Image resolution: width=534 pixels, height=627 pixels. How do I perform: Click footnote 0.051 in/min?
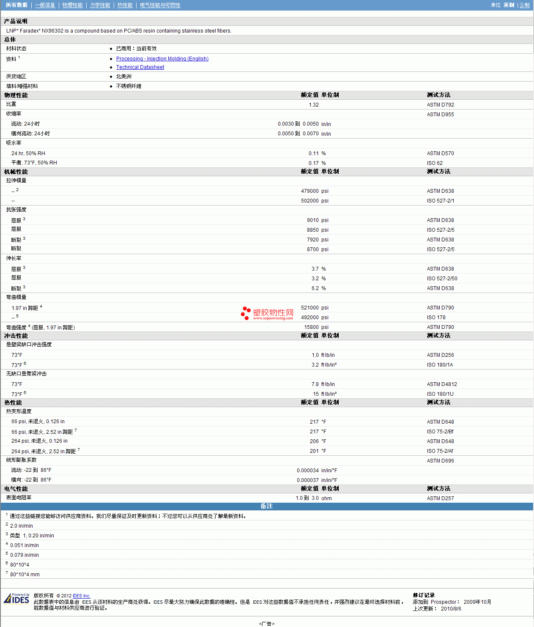pyautogui.click(x=24, y=545)
